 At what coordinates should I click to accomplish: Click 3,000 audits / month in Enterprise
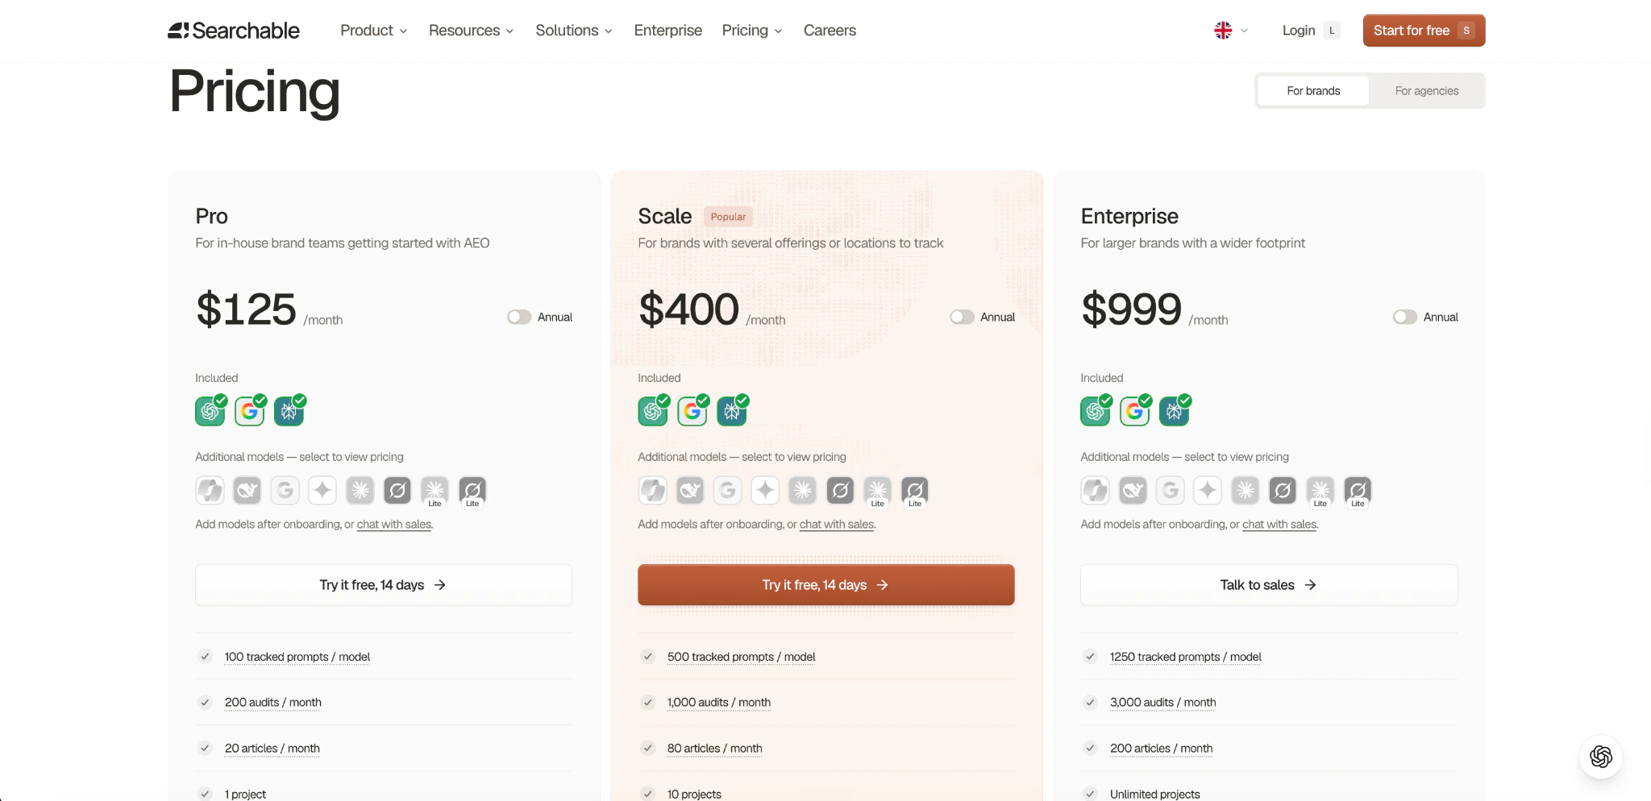1162,703
